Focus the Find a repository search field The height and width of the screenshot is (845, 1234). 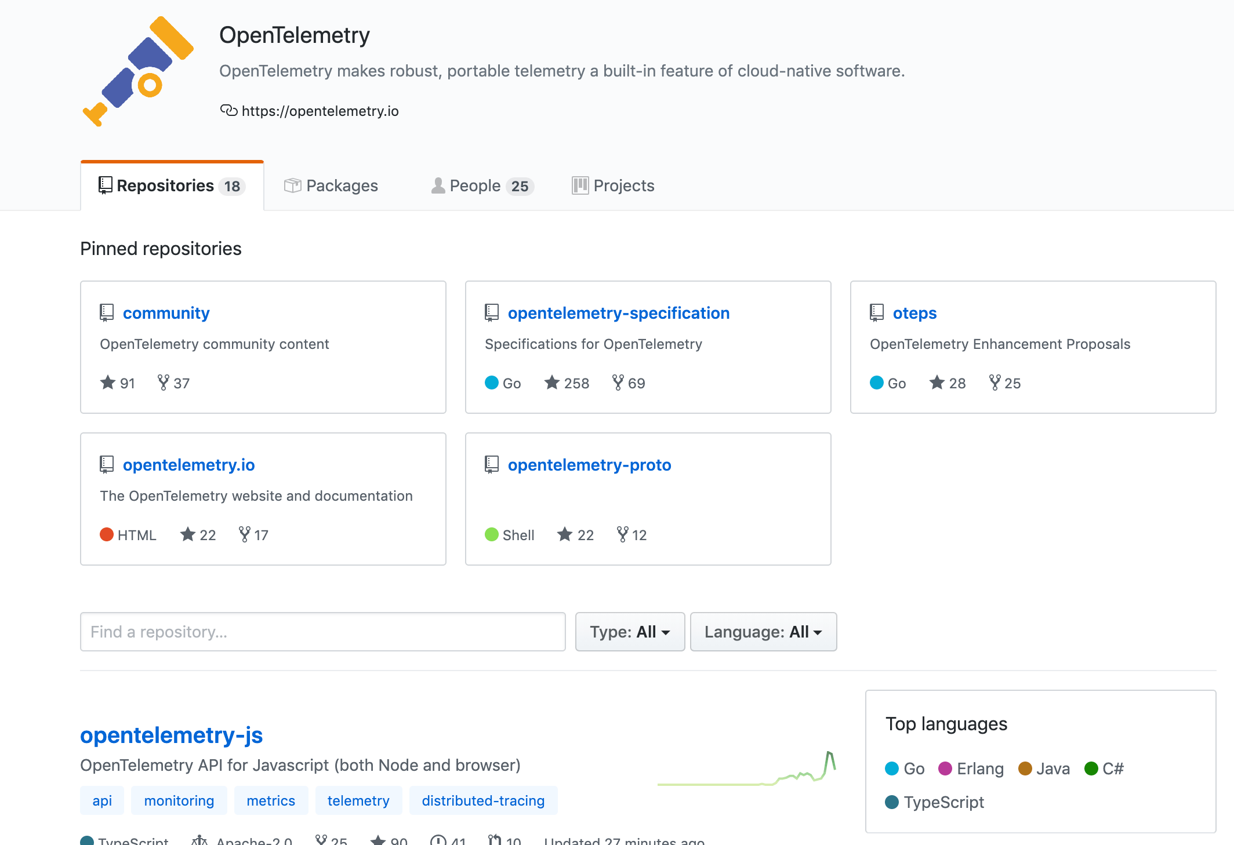[x=323, y=632]
